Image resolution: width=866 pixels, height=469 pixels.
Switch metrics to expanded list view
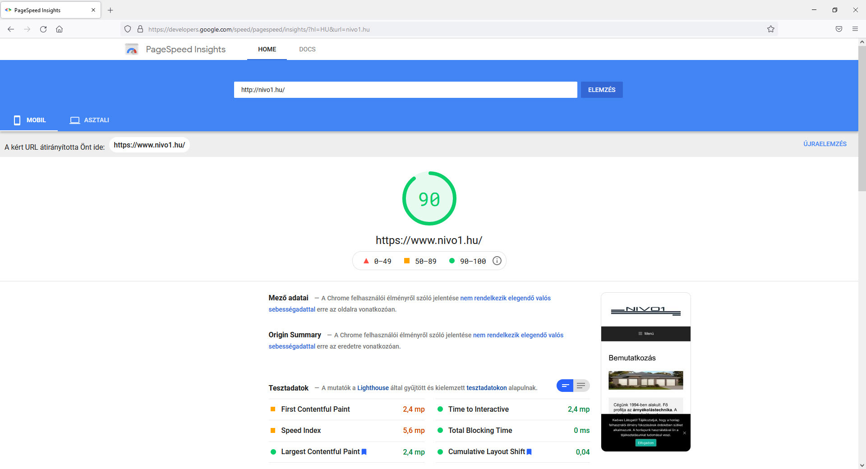[581, 386]
